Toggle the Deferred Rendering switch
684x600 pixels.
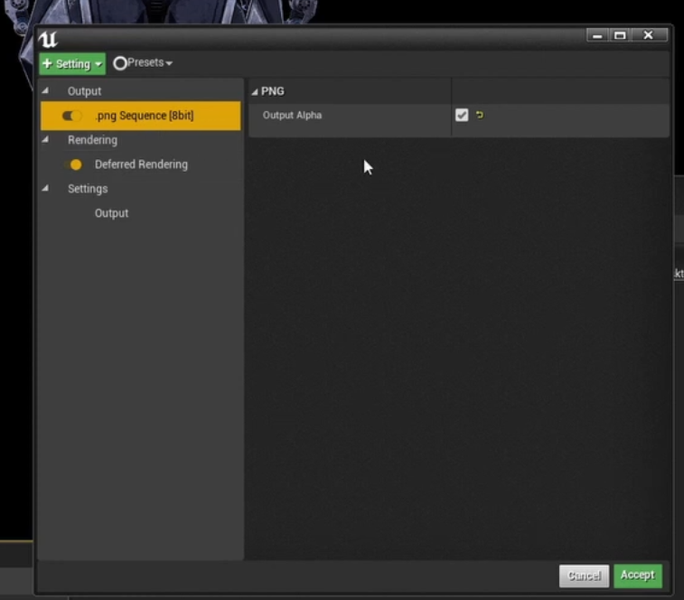pos(73,164)
